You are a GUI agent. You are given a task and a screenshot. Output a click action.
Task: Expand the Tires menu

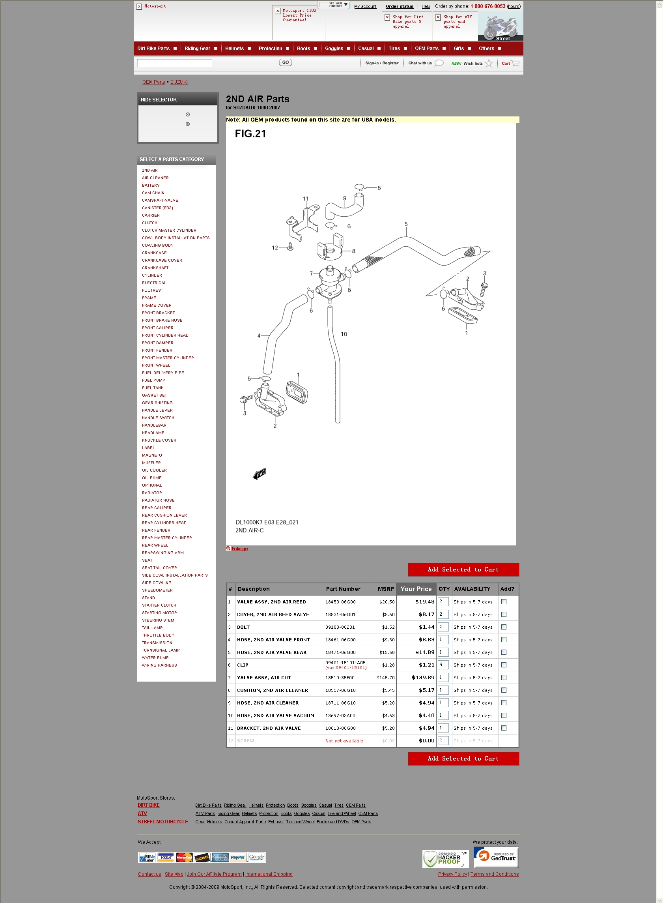398,49
